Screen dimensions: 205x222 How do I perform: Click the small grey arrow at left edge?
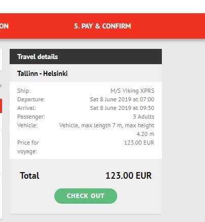click(1, 86)
